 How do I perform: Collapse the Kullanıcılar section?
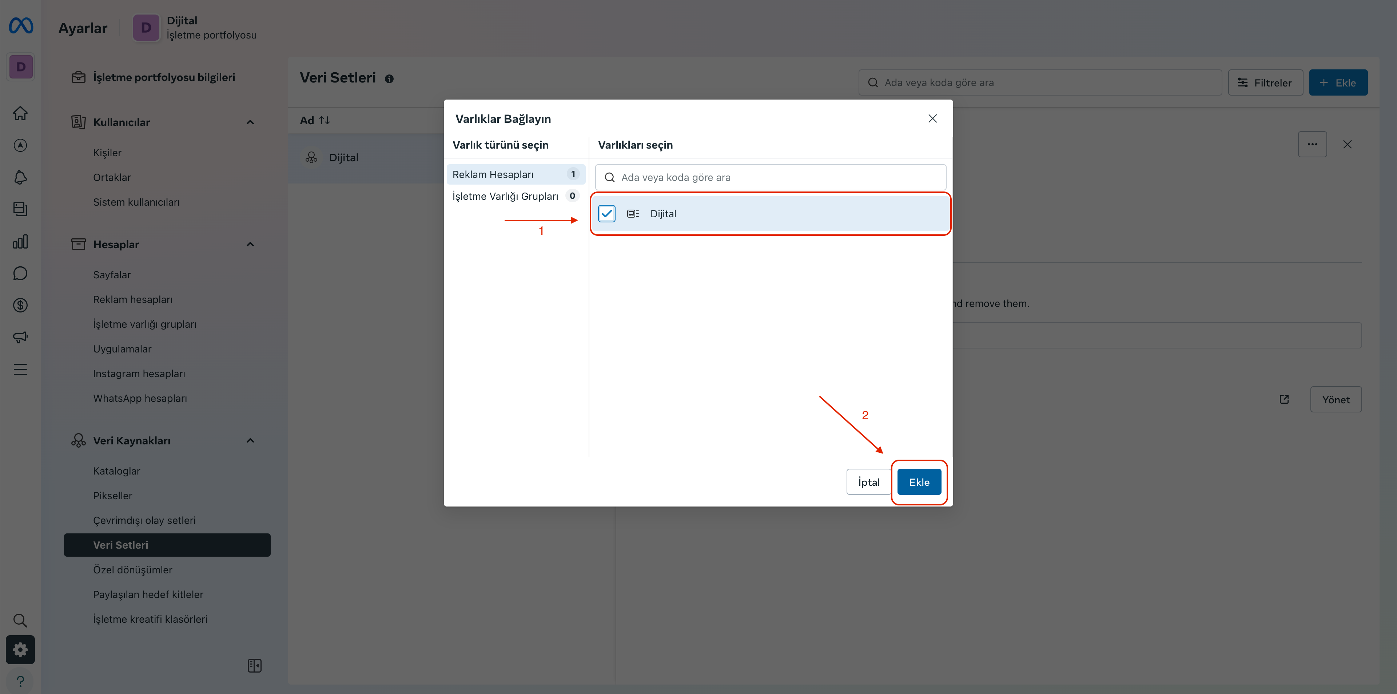250,122
